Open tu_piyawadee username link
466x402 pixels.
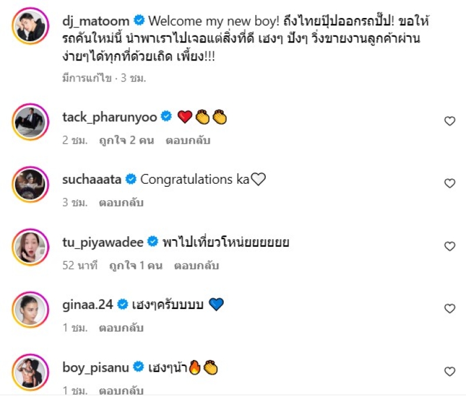tap(103, 243)
